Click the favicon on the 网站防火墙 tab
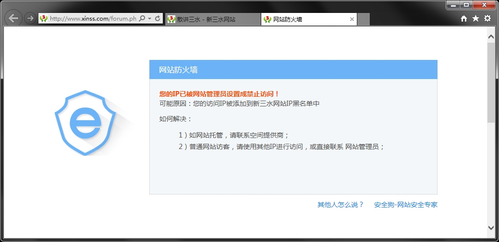 coord(268,19)
